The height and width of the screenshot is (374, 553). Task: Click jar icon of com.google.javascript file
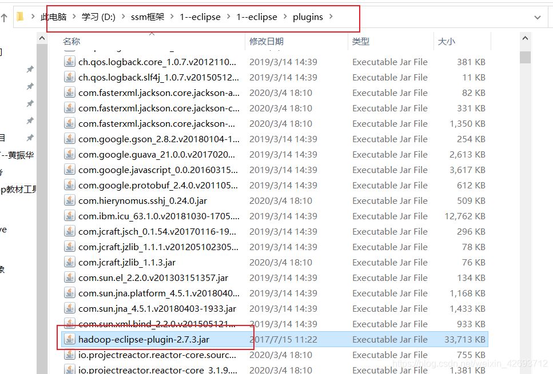pos(69,170)
